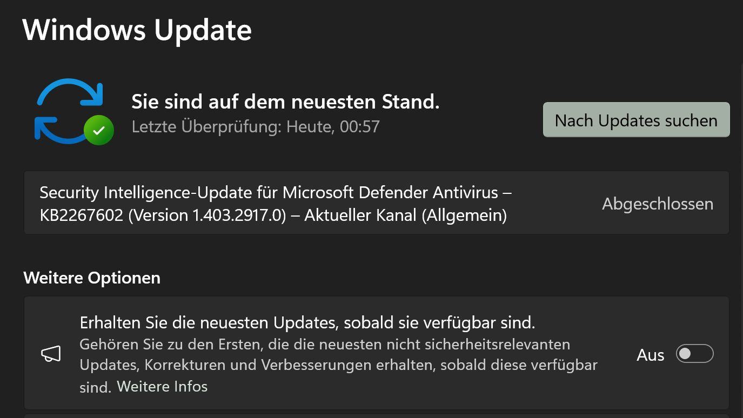The image size is (743, 418).
Task: Click "Sie sind auf dem neuesten Stand." text
Action: 285,101
